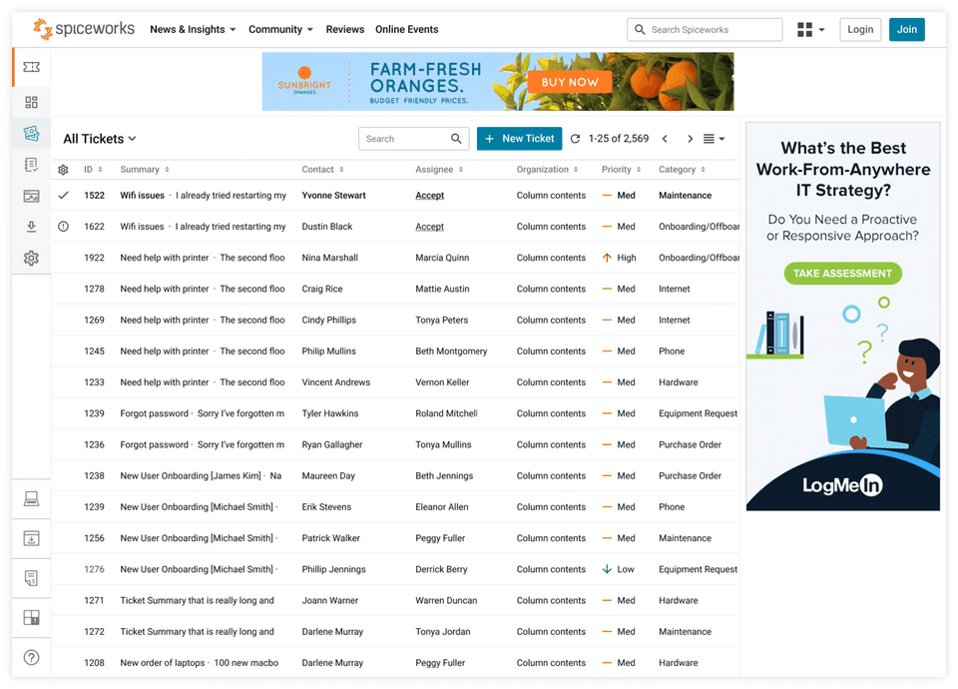Image resolution: width=958 pixels, height=689 pixels.
Task: Click alert status icon on ticket 1622
Action: [x=63, y=227]
